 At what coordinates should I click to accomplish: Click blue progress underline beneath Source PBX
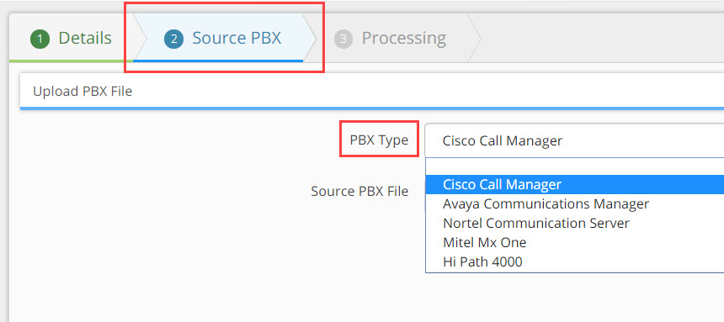tap(218, 61)
